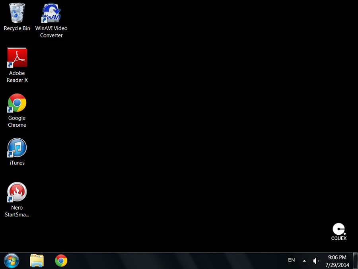Show hidden system tray icons arrow
Viewport: 358px width, 269px height.
(304, 261)
